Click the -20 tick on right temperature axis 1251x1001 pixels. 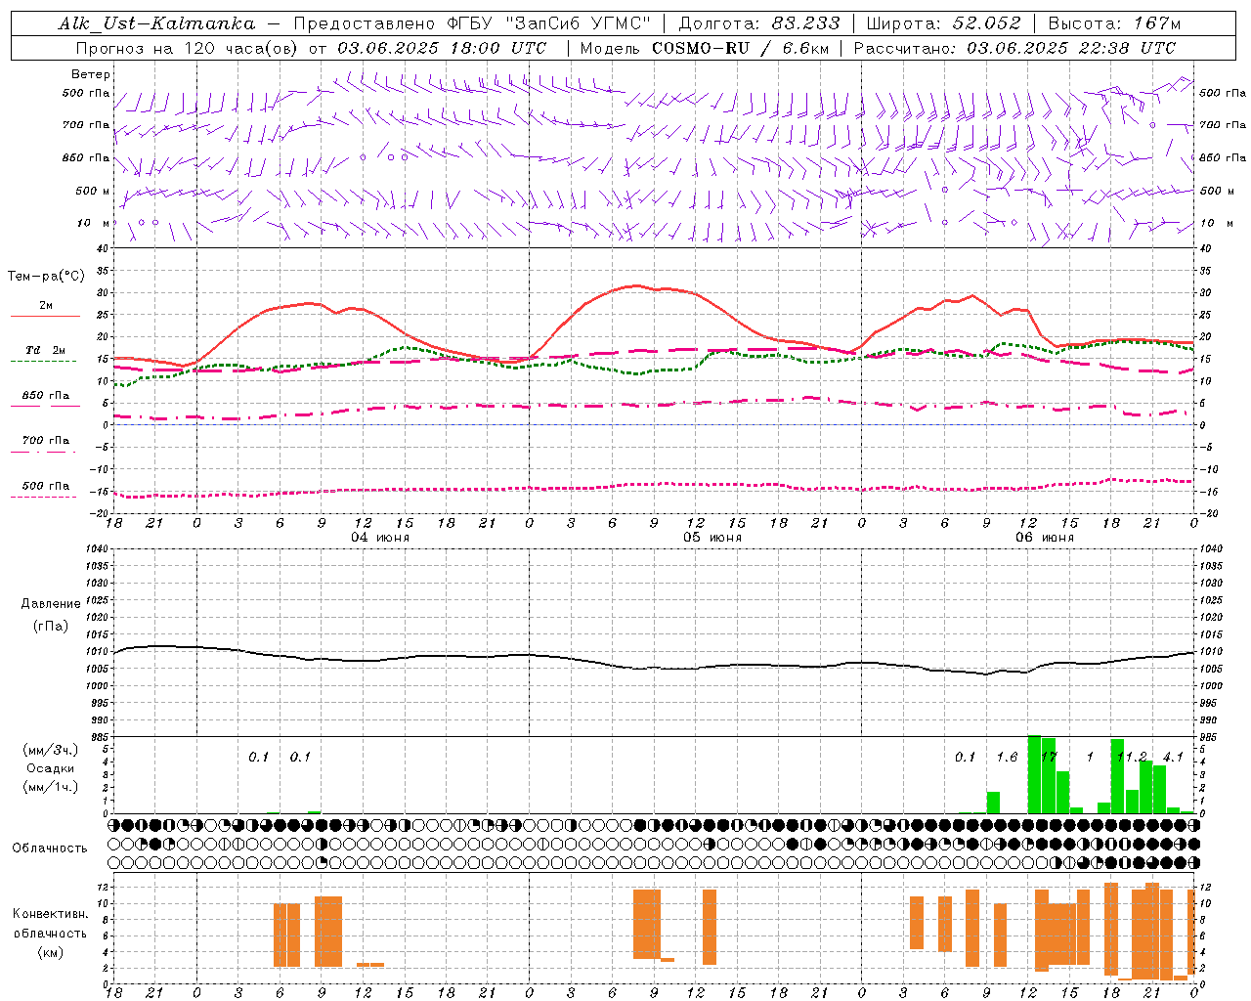[x=1208, y=513]
